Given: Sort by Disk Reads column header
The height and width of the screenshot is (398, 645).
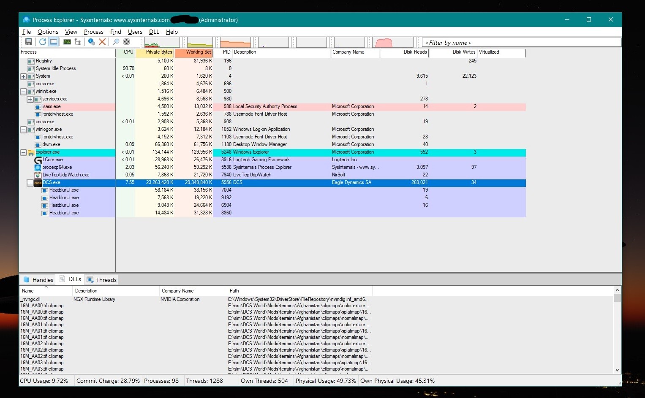Looking at the screenshot, I should tap(404, 52).
